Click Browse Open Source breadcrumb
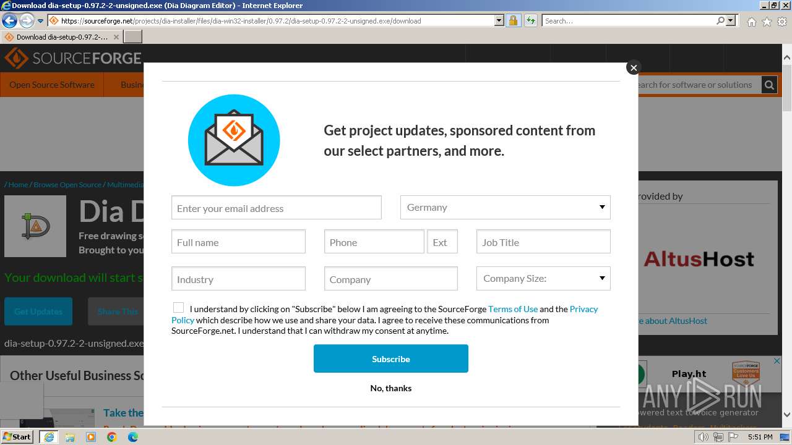Screen dimensions: 792x445 (x=67, y=185)
